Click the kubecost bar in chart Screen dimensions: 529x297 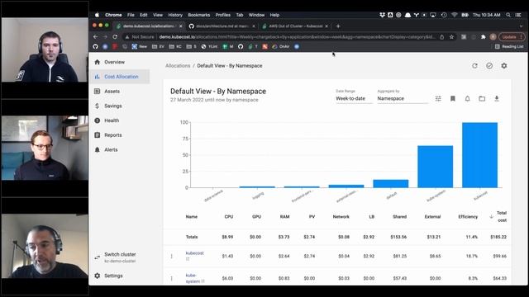click(x=479, y=155)
